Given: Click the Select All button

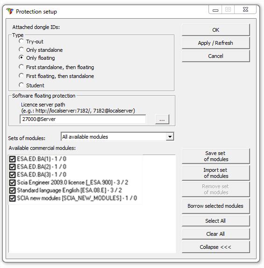Looking at the screenshot, I should (x=215, y=221).
